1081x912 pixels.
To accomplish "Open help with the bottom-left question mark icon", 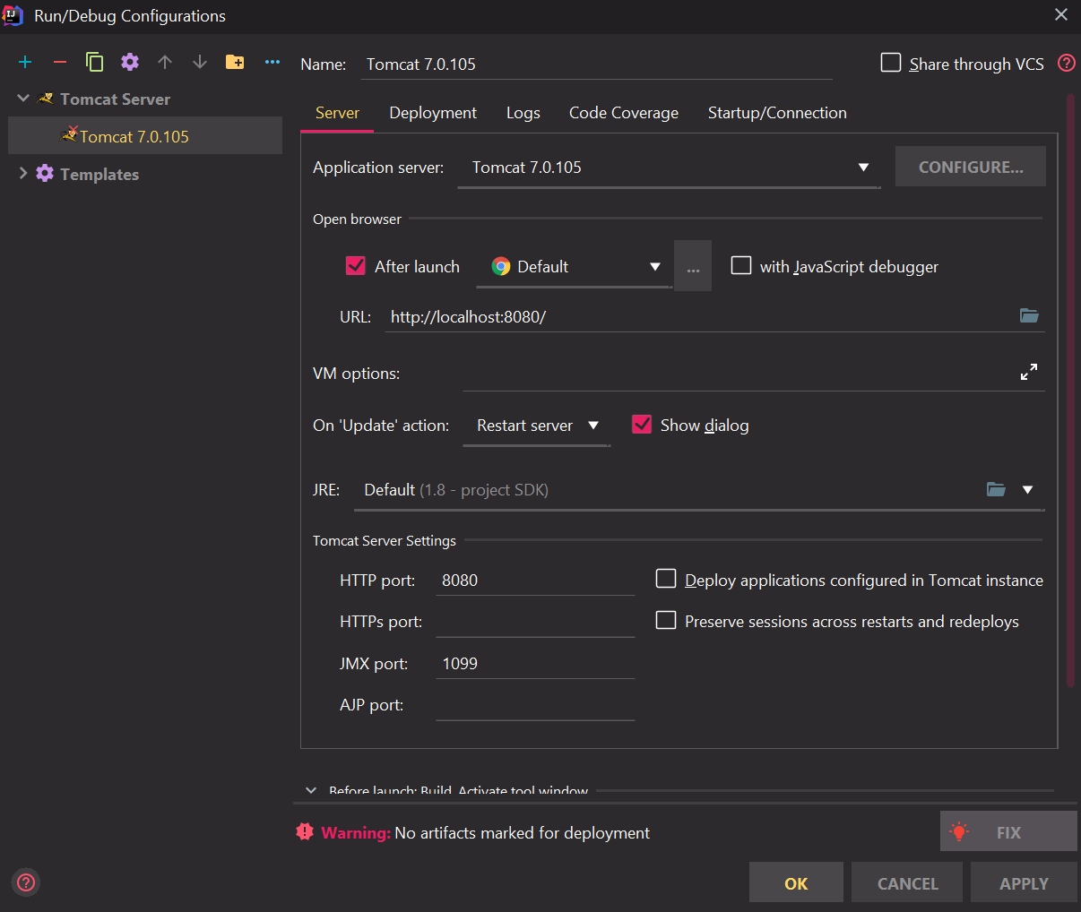I will pos(26,882).
